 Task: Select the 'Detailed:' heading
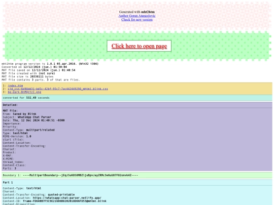point(10,105)
